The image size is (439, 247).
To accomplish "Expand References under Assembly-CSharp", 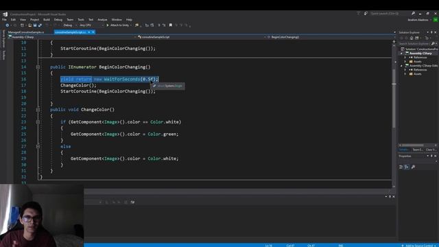I will click(x=405, y=58).
